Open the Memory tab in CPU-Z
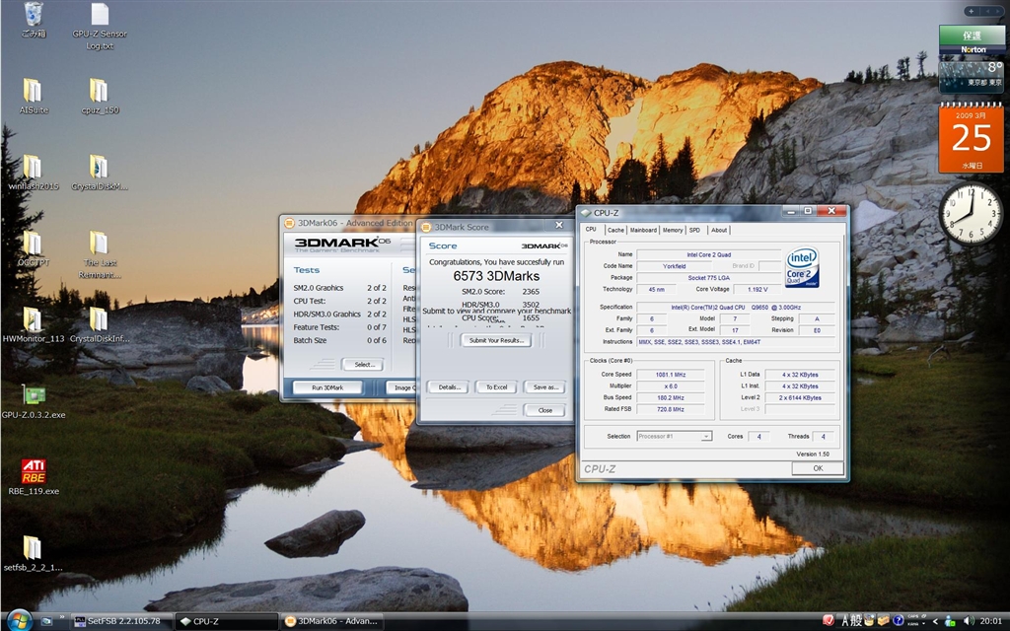 pyautogui.click(x=673, y=230)
